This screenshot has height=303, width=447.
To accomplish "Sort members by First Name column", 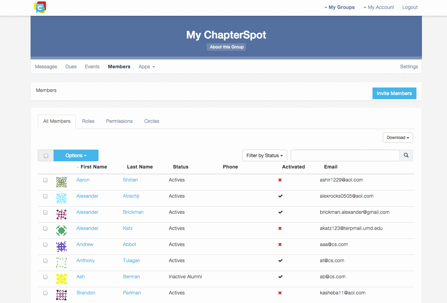I will [x=94, y=167].
